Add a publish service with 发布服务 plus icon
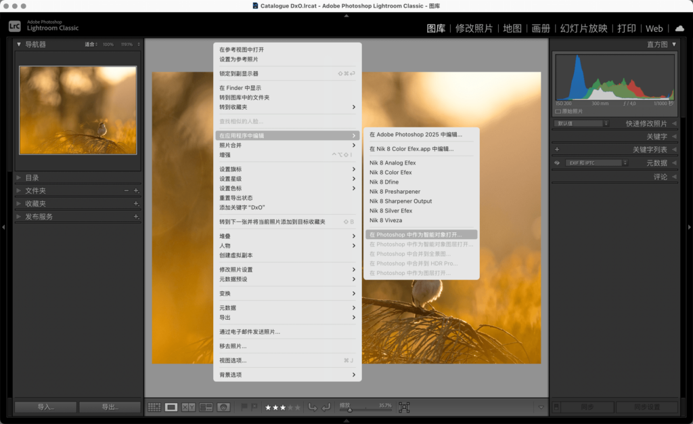Image resolution: width=693 pixels, height=424 pixels. [x=136, y=216]
